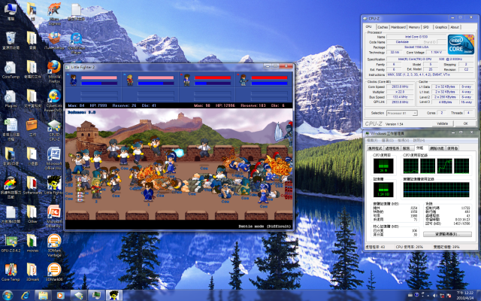The image size is (481, 301).
Task: Open the rainbow star application shortcut
Action: pos(11,187)
